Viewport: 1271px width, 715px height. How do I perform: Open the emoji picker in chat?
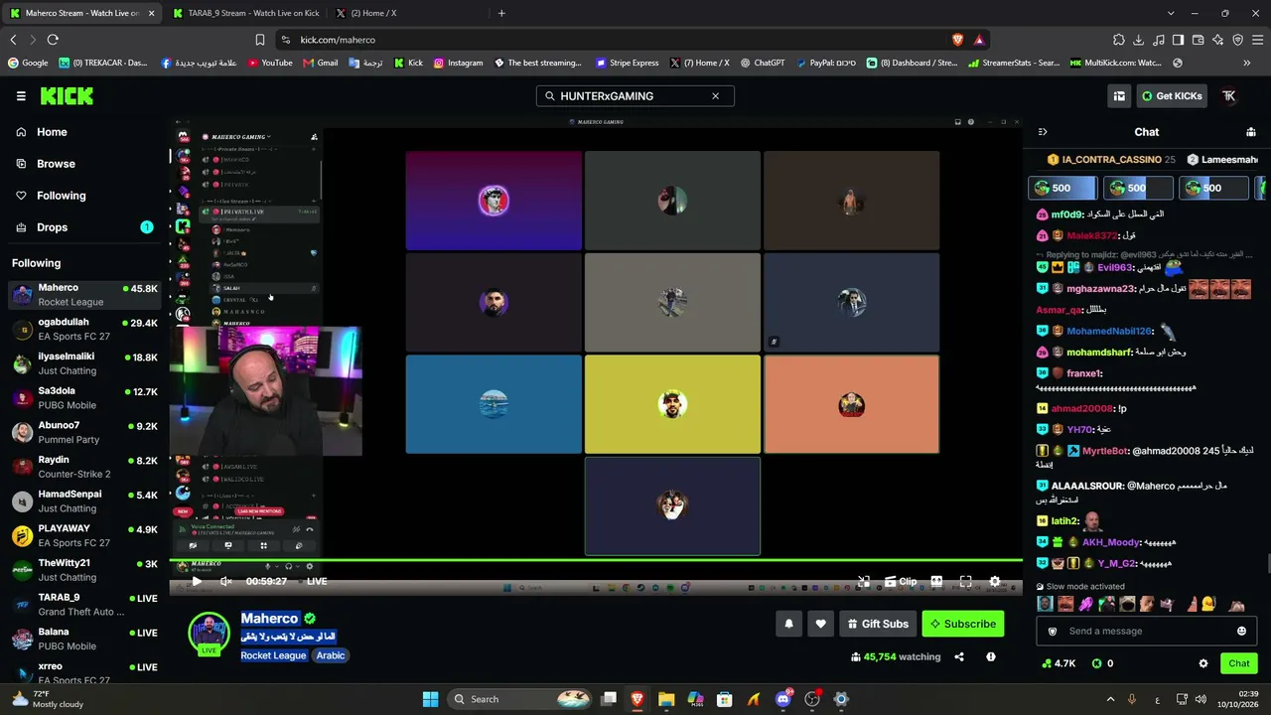click(1241, 631)
